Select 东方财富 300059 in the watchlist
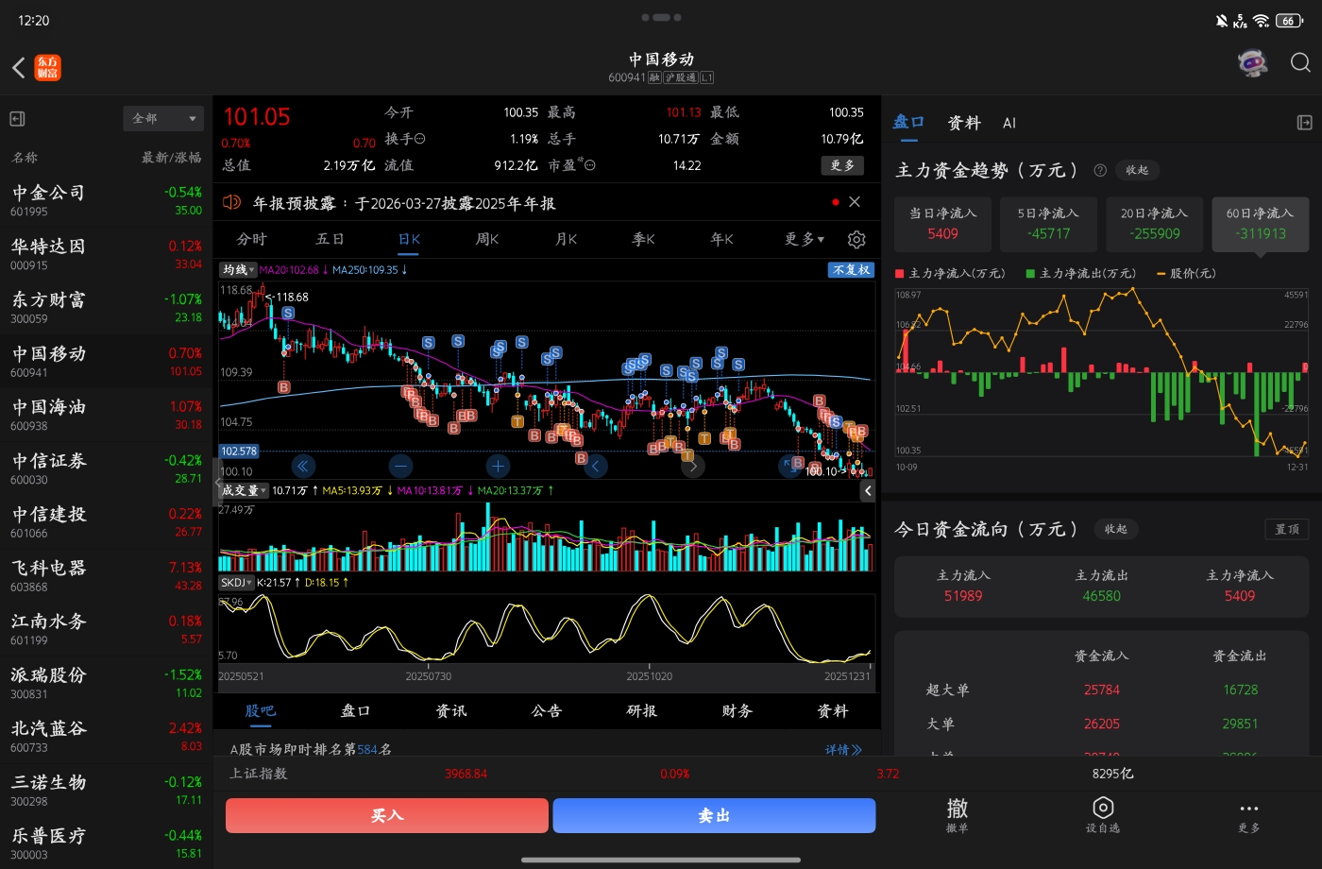The height and width of the screenshot is (869, 1322). coord(106,307)
